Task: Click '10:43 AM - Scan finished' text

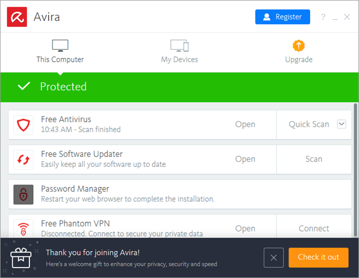Action: tap(81, 129)
